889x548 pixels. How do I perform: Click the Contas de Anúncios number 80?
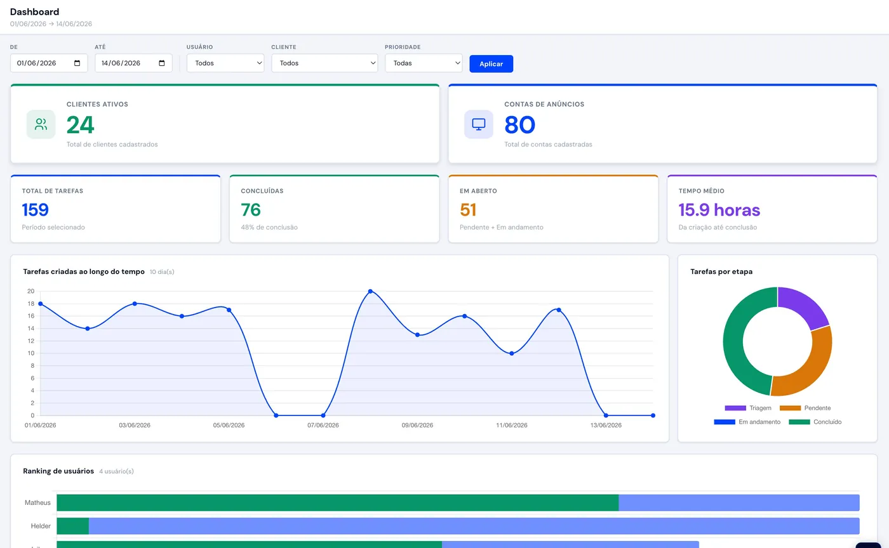pos(520,125)
